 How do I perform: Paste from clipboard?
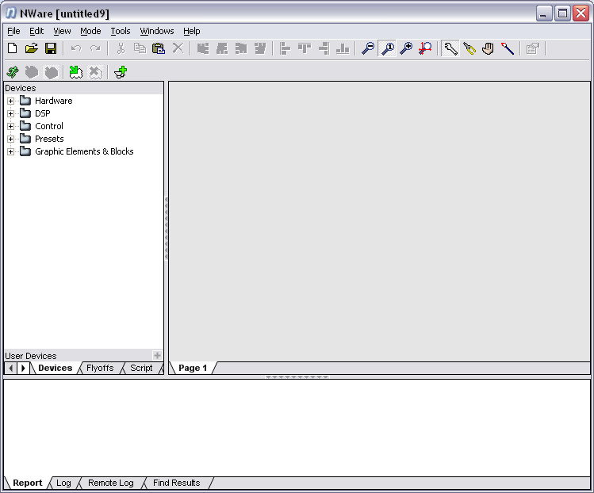(159, 48)
